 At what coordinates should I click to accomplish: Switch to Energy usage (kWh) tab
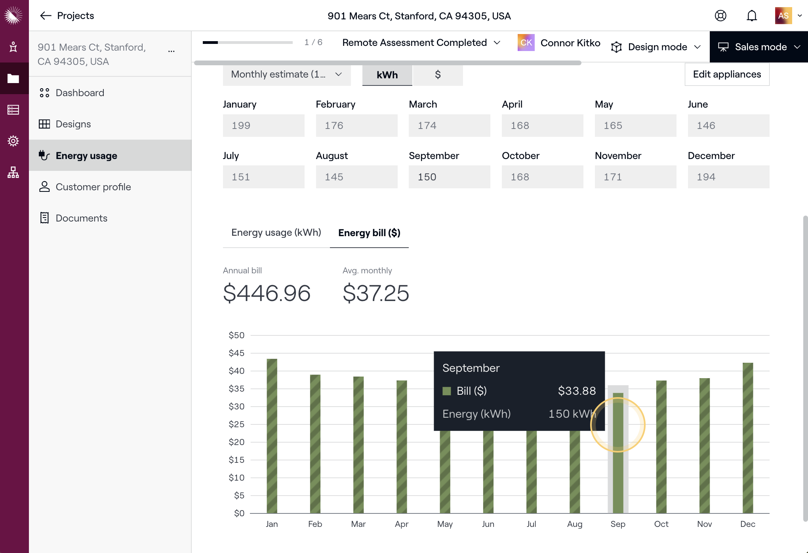(276, 233)
